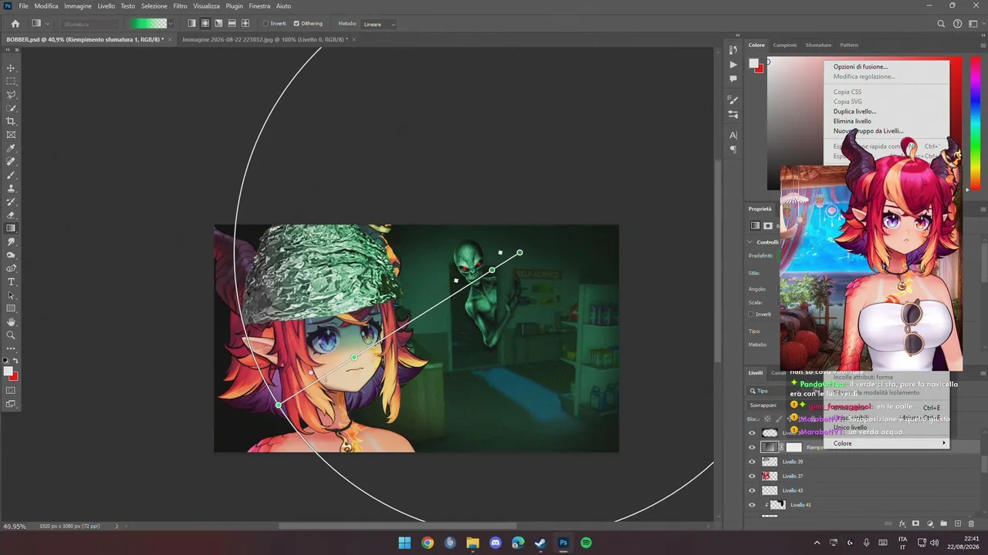Image resolution: width=988 pixels, height=555 pixels.
Task: Select the Gradient tool in the toolbox
Action: click(x=11, y=228)
